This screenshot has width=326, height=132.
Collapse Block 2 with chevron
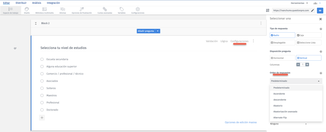click(36, 23)
